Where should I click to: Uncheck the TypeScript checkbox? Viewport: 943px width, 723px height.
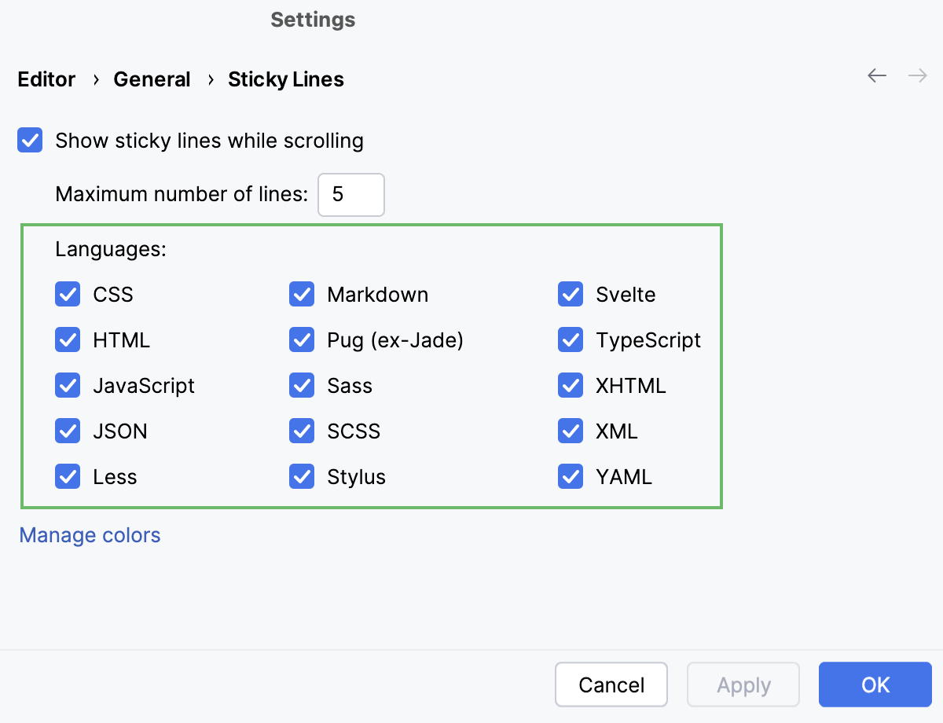(571, 339)
